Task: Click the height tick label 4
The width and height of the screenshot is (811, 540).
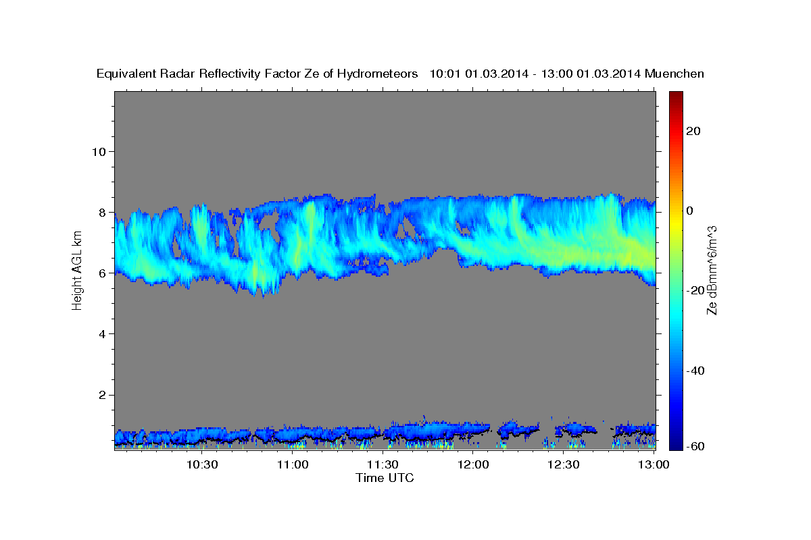Action: pyautogui.click(x=102, y=334)
